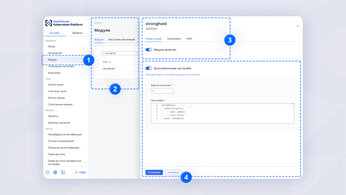The width and height of the screenshot is (346, 195).
Task: Switch to the "Проекты" top sidebar tab
Action: [x=77, y=33]
